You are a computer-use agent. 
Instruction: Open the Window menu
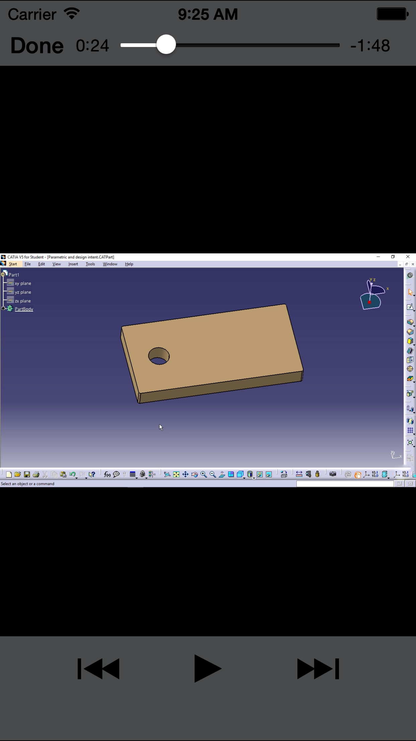110,264
